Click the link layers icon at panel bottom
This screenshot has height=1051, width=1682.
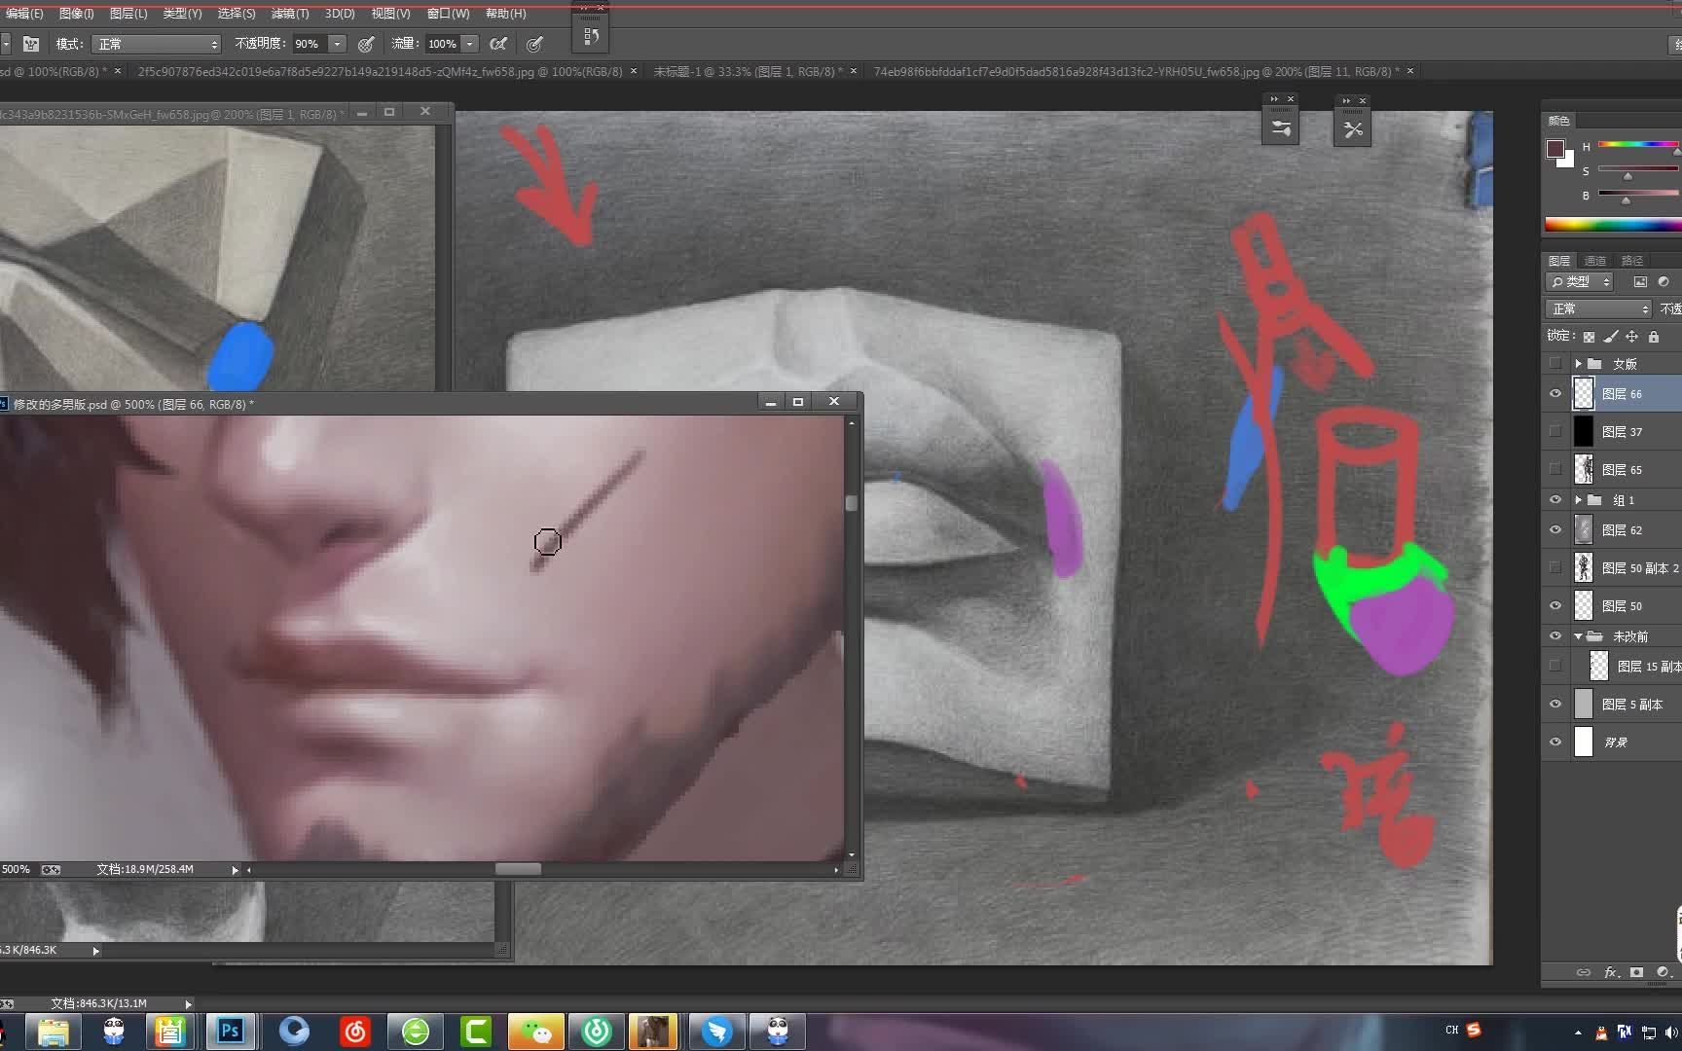click(1584, 972)
